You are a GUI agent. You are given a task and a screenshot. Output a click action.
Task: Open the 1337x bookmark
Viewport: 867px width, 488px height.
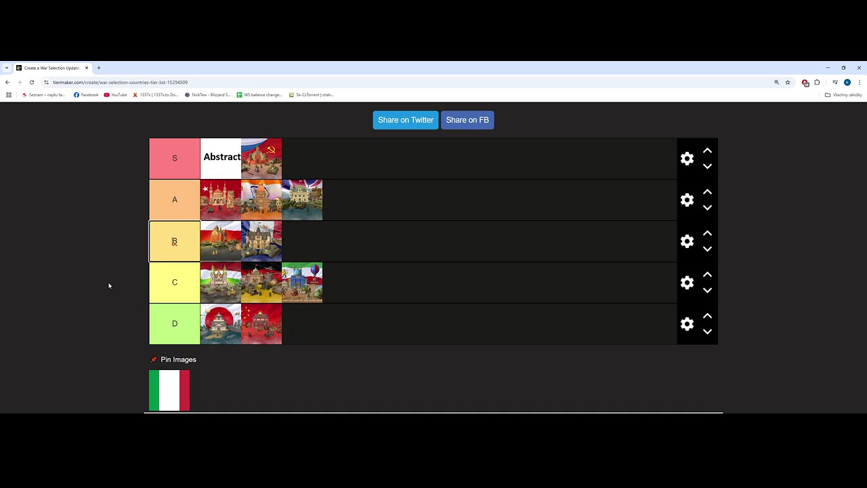pyautogui.click(x=156, y=95)
